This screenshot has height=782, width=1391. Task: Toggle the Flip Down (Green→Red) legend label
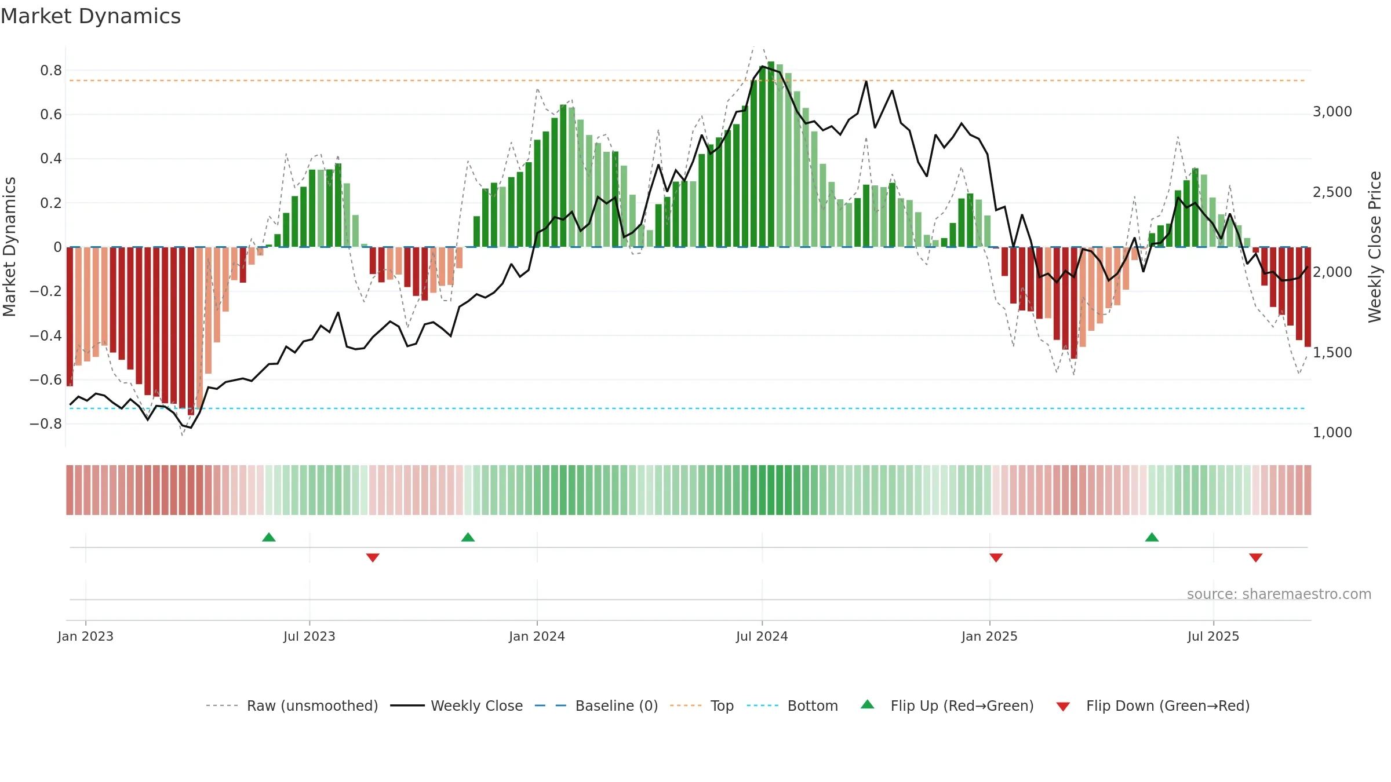(1168, 706)
